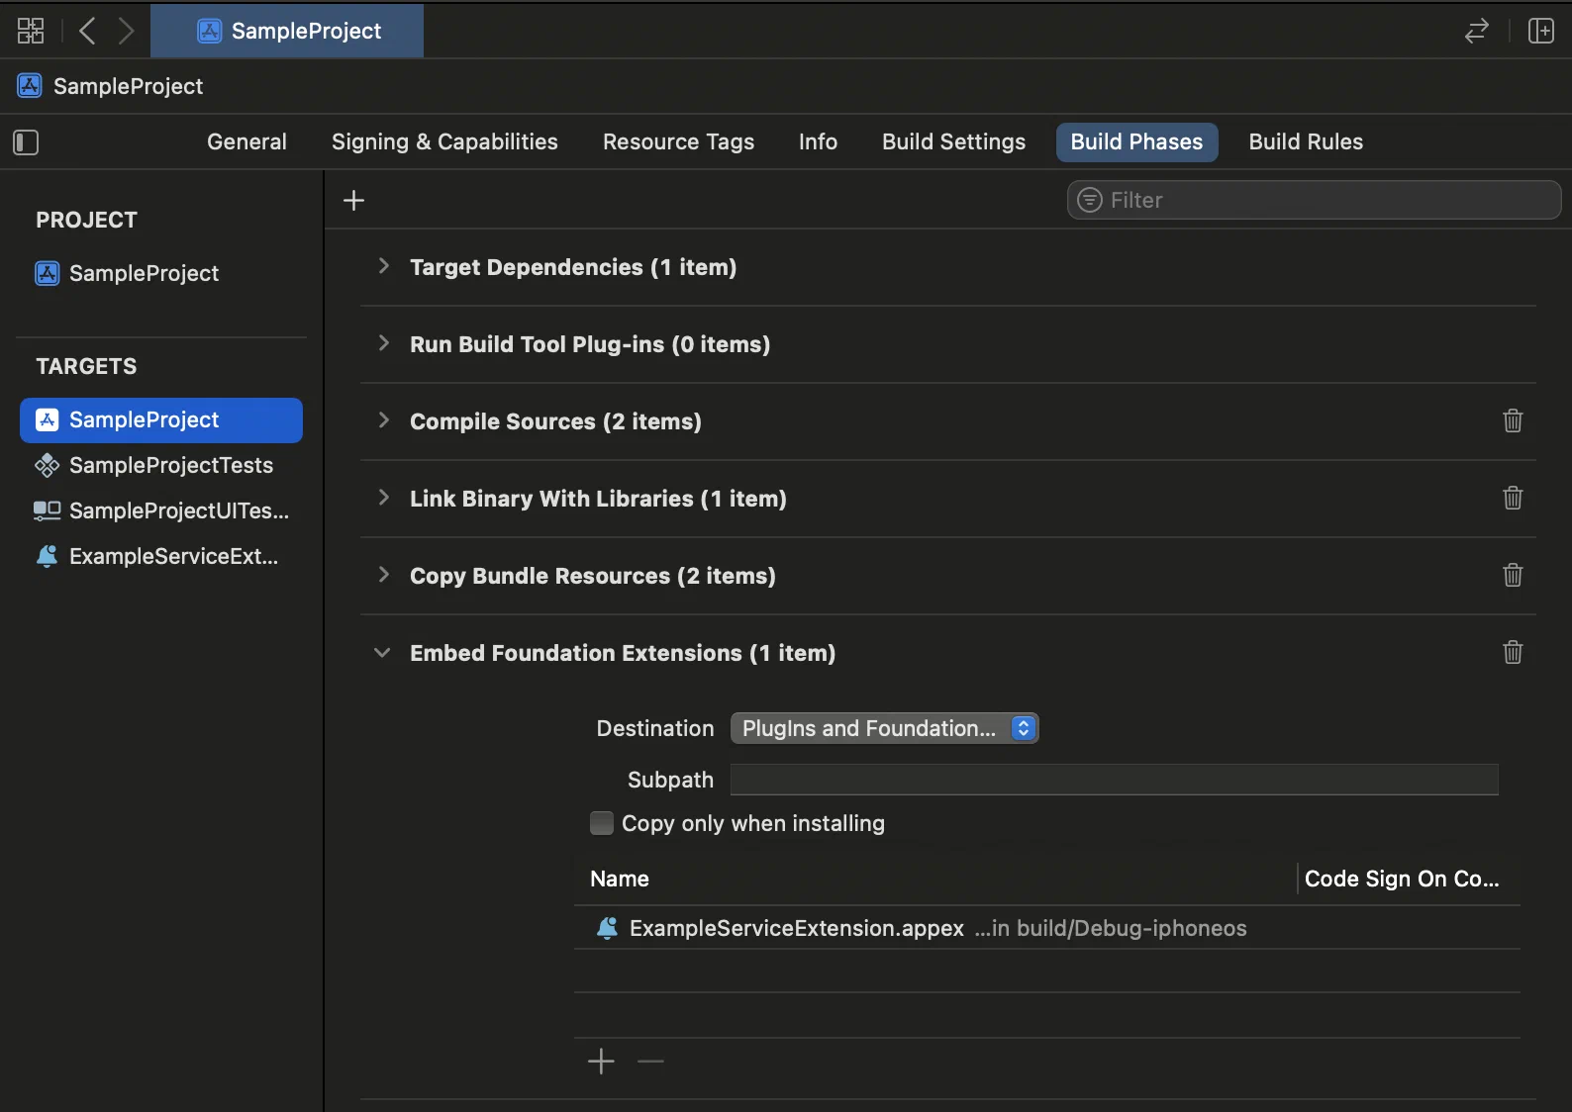Click the add editor pane icon
Viewport: 1572px width, 1112px height.
[x=1540, y=31]
